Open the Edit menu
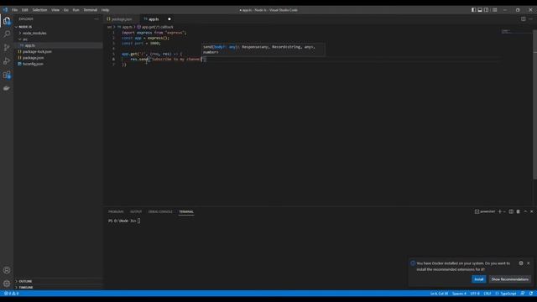Screen dimensions: 537x302 point(25,10)
